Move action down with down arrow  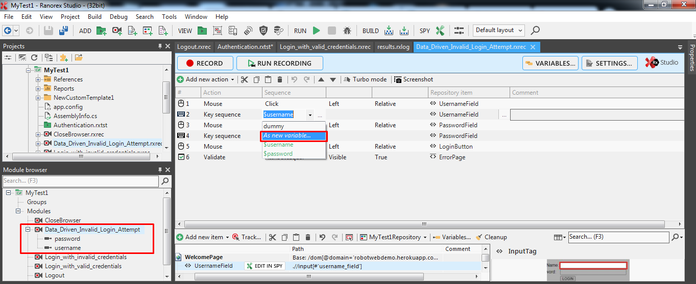click(x=333, y=79)
